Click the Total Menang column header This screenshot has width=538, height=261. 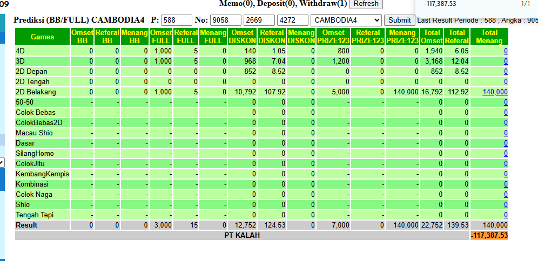tap(489, 37)
